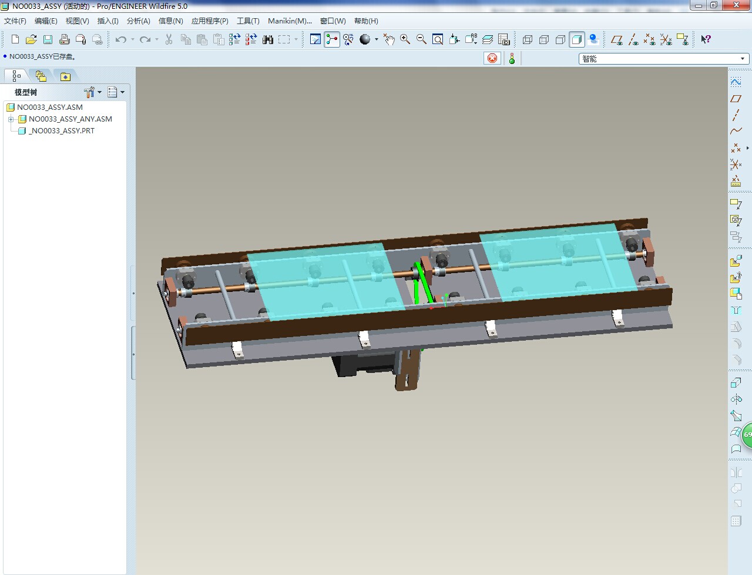The height and width of the screenshot is (575, 752).
Task: Switch to the Folder Browser tab
Action: coord(41,76)
